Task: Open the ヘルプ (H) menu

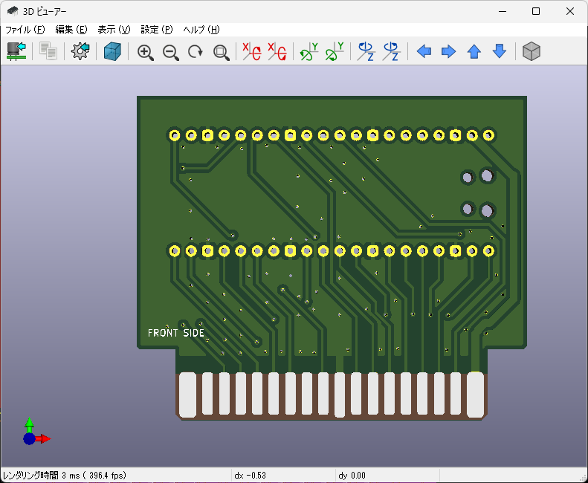Action: coord(201,30)
